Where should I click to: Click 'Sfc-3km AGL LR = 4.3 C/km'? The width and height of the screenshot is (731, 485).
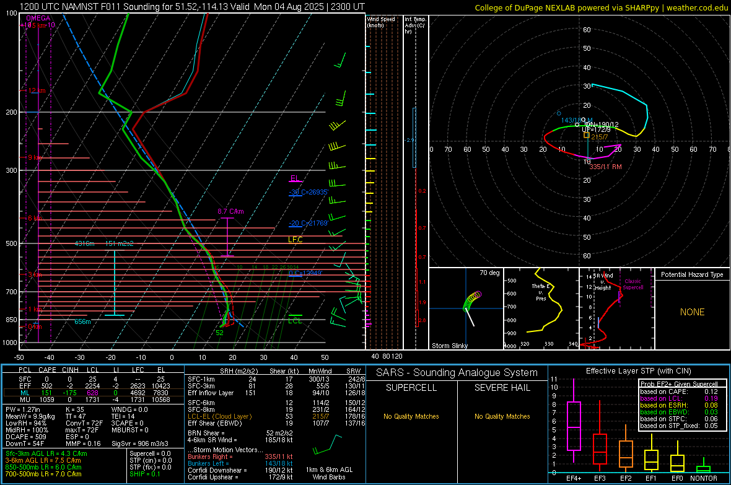46,453
